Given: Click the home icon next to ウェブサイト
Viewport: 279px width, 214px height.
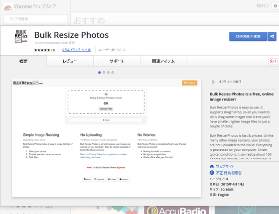Looking at the screenshot, I should click(x=212, y=166).
